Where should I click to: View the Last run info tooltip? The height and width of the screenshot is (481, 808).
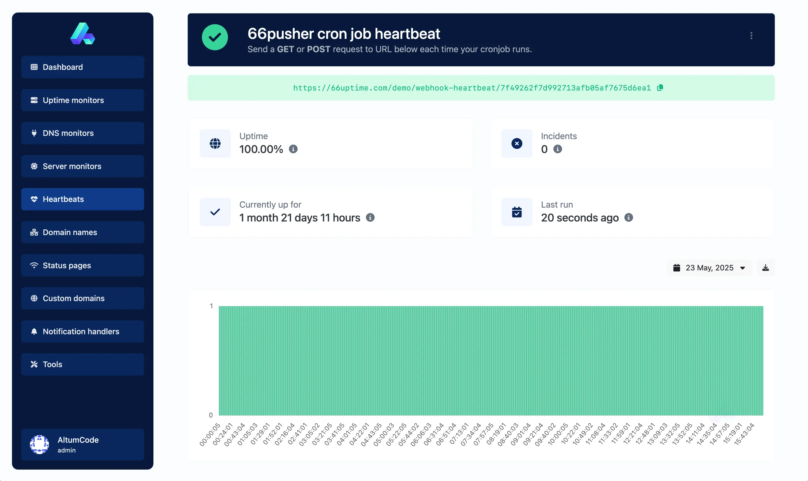tap(629, 218)
